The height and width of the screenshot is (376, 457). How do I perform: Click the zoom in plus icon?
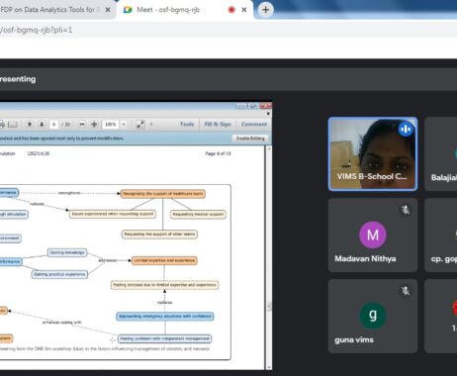pyautogui.click(x=94, y=124)
